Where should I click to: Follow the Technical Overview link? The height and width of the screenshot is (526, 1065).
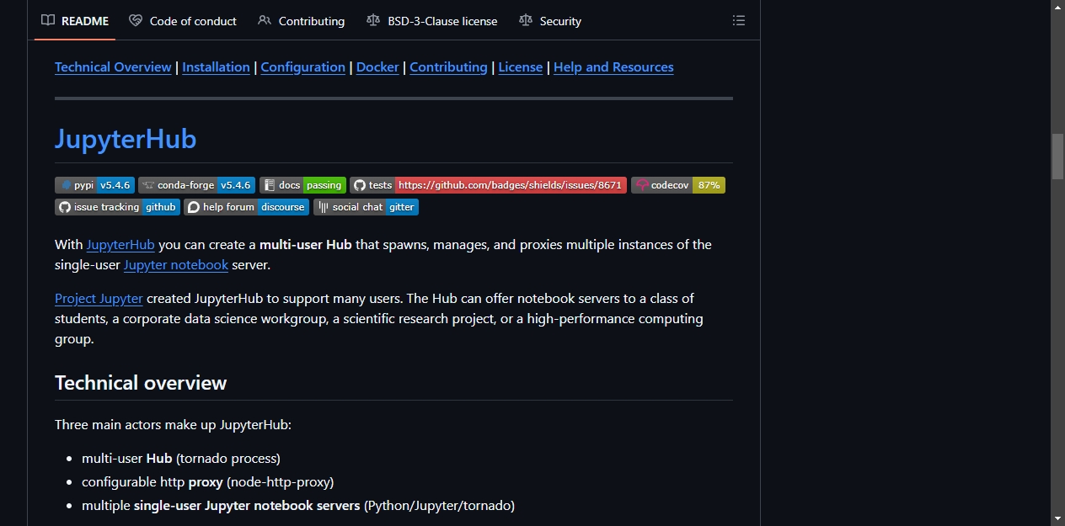coord(113,67)
